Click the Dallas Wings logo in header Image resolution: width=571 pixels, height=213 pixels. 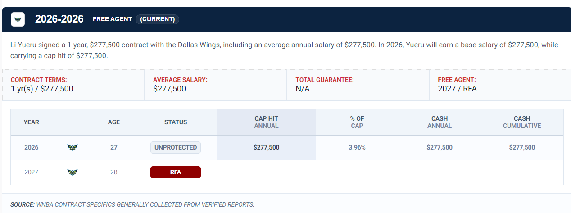point(18,19)
